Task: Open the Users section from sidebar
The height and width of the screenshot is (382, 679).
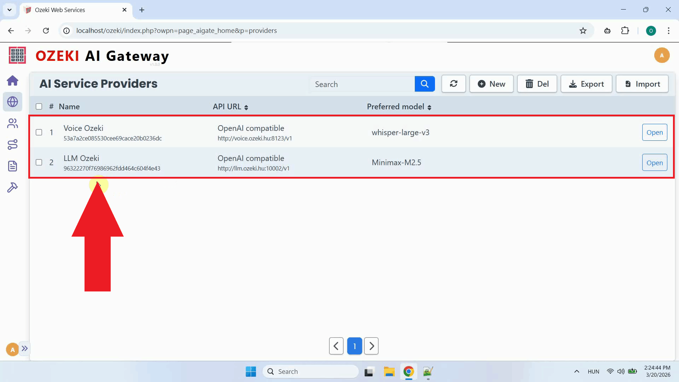Action: [13, 123]
